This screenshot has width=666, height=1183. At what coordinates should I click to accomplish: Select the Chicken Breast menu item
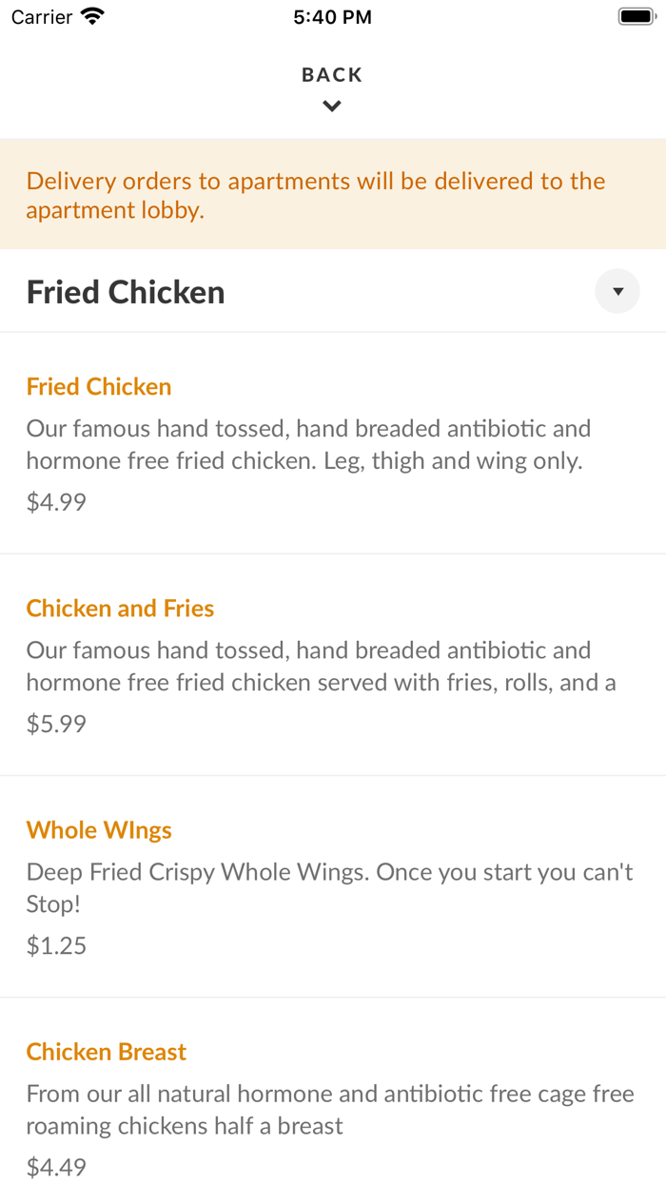(x=107, y=1052)
